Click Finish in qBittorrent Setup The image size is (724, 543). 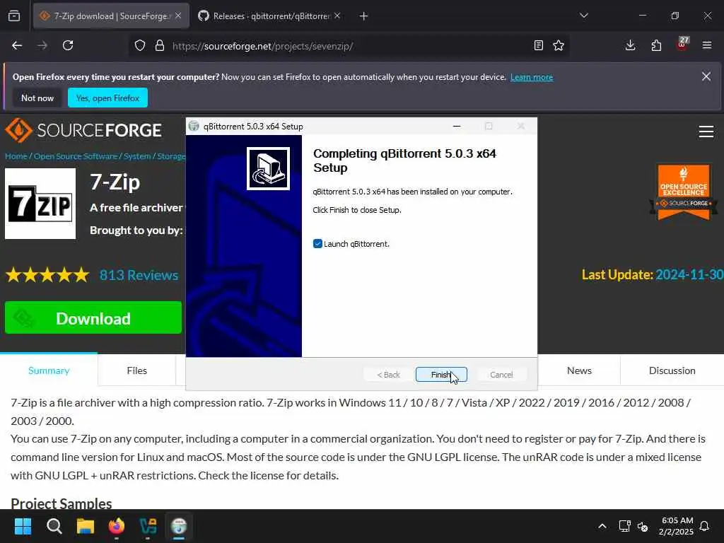tap(441, 375)
